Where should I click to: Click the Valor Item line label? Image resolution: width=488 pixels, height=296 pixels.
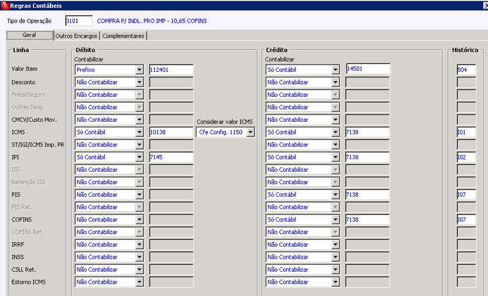pyautogui.click(x=24, y=69)
